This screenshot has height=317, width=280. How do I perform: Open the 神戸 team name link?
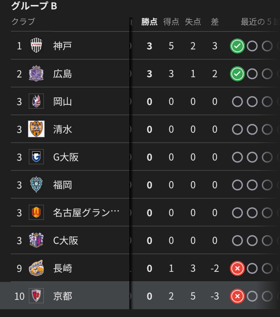(x=62, y=46)
